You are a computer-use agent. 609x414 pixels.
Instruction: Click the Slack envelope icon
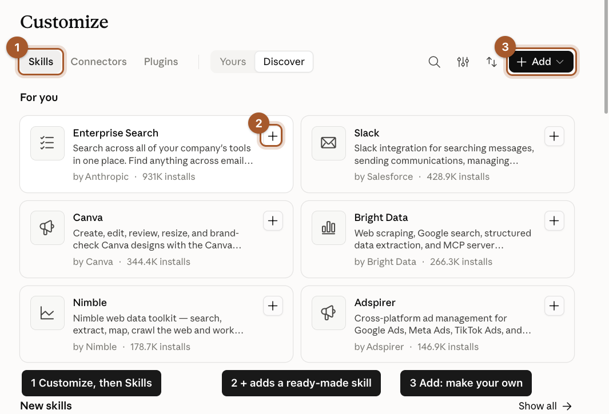point(329,143)
